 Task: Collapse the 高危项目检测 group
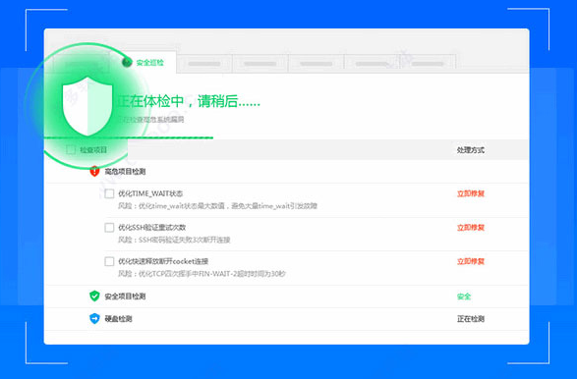125,171
